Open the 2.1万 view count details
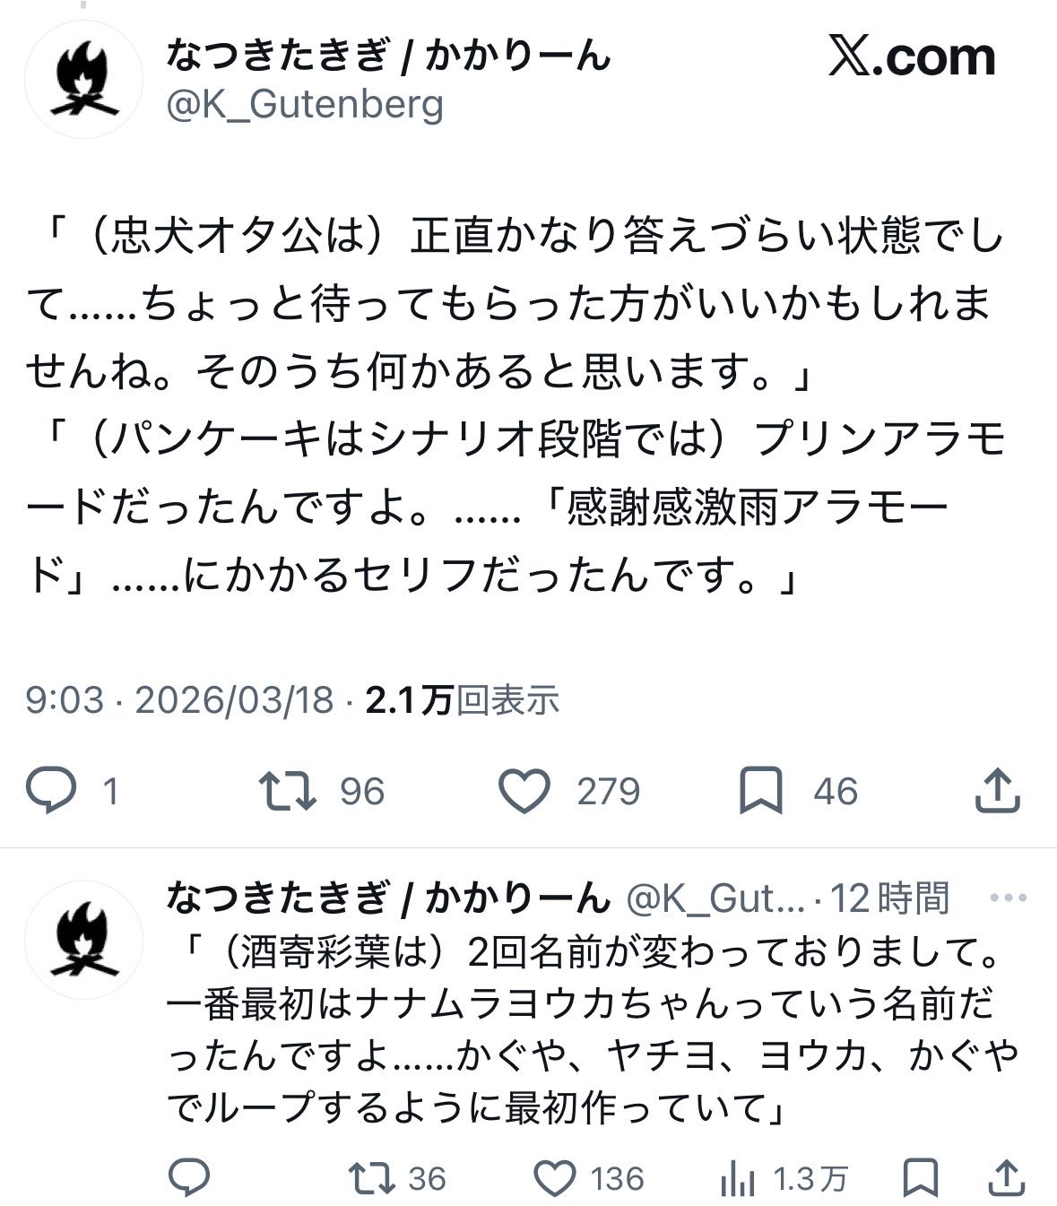 [x=463, y=699]
